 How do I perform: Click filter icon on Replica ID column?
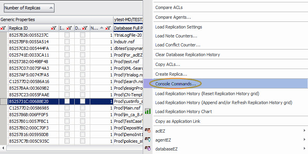click(54, 28)
